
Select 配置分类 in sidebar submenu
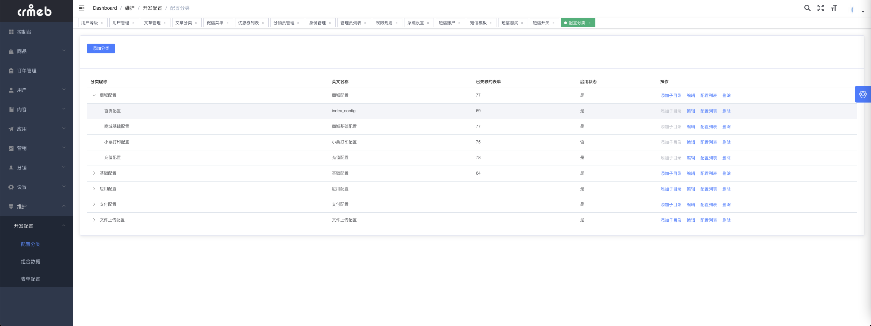pos(31,244)
